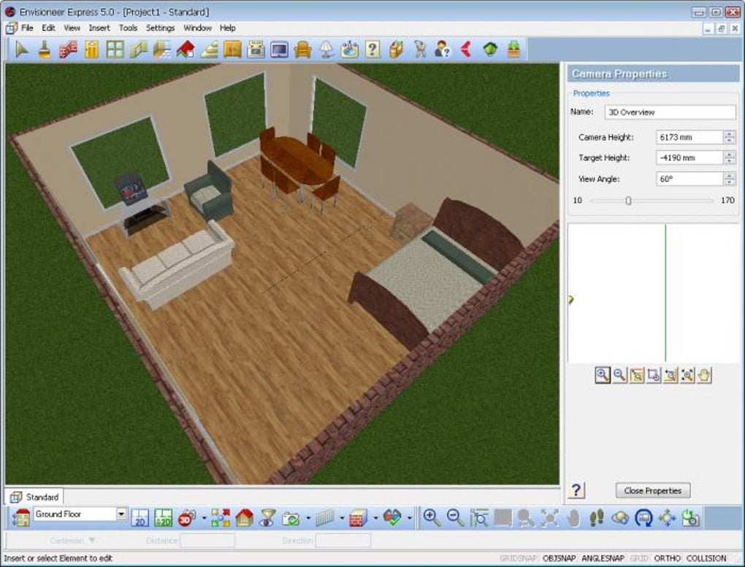Expand the 3D view dropdown arrow
This screenshot has width=745, height=567.
pyautogui.click(x=205, y=518)
